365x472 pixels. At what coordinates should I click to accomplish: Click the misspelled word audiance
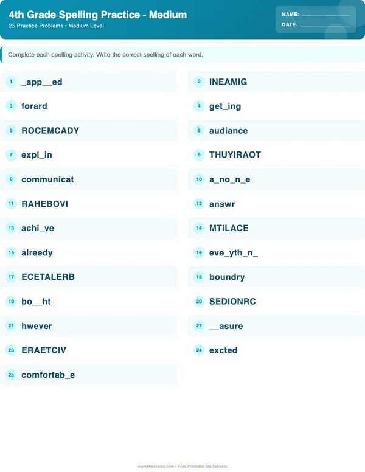coord(228,130)
